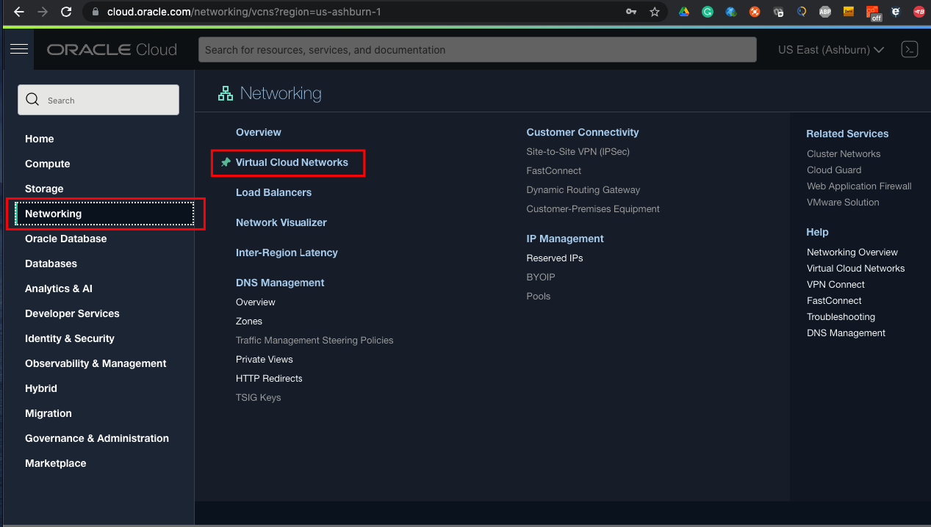This screenshot has height=527, width=931.
Task: Open the Databases menu category
Action: point(51,263)
